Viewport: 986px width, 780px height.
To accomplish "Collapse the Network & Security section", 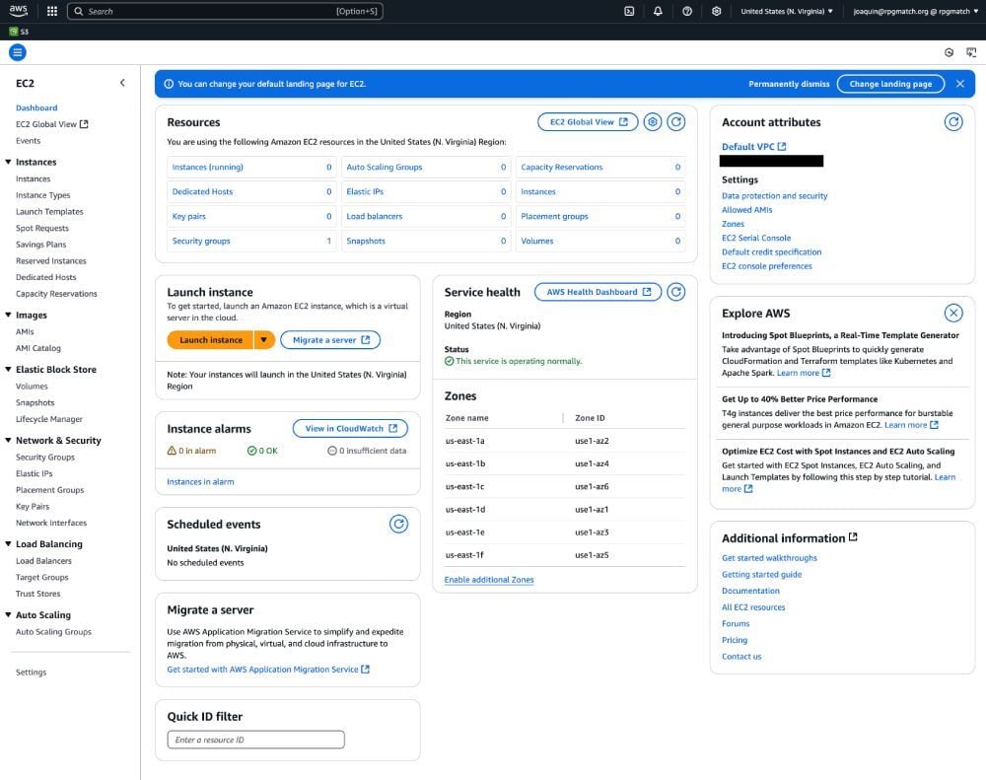I will click(8, 441).
